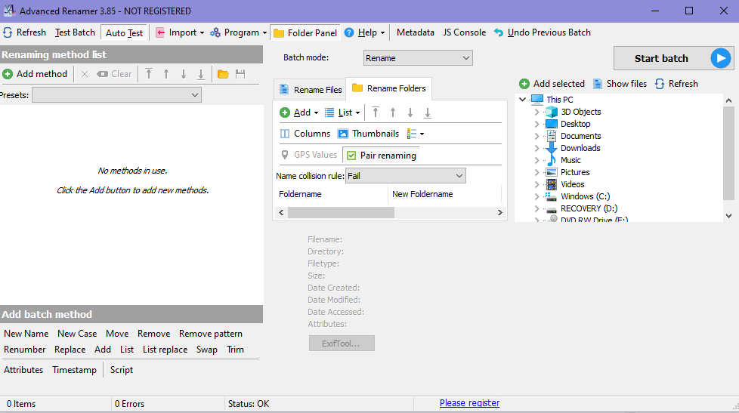Open the JS Console
This screenshot has height=413, width=739.
(464, 32)
